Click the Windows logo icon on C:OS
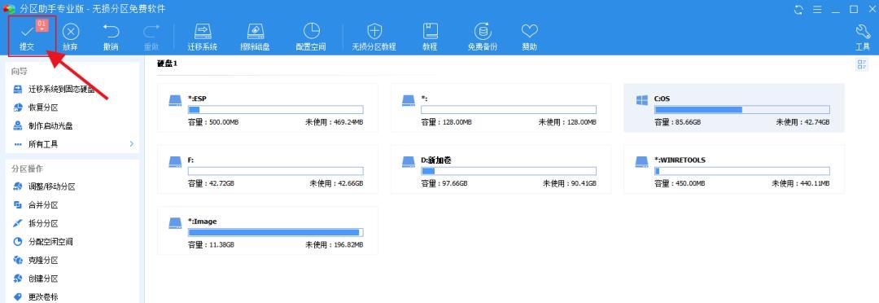This screenshot has width=879, height=303. pos(642,100)
